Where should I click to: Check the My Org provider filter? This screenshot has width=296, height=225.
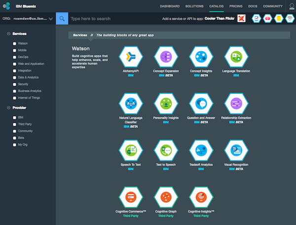(14, 145)
